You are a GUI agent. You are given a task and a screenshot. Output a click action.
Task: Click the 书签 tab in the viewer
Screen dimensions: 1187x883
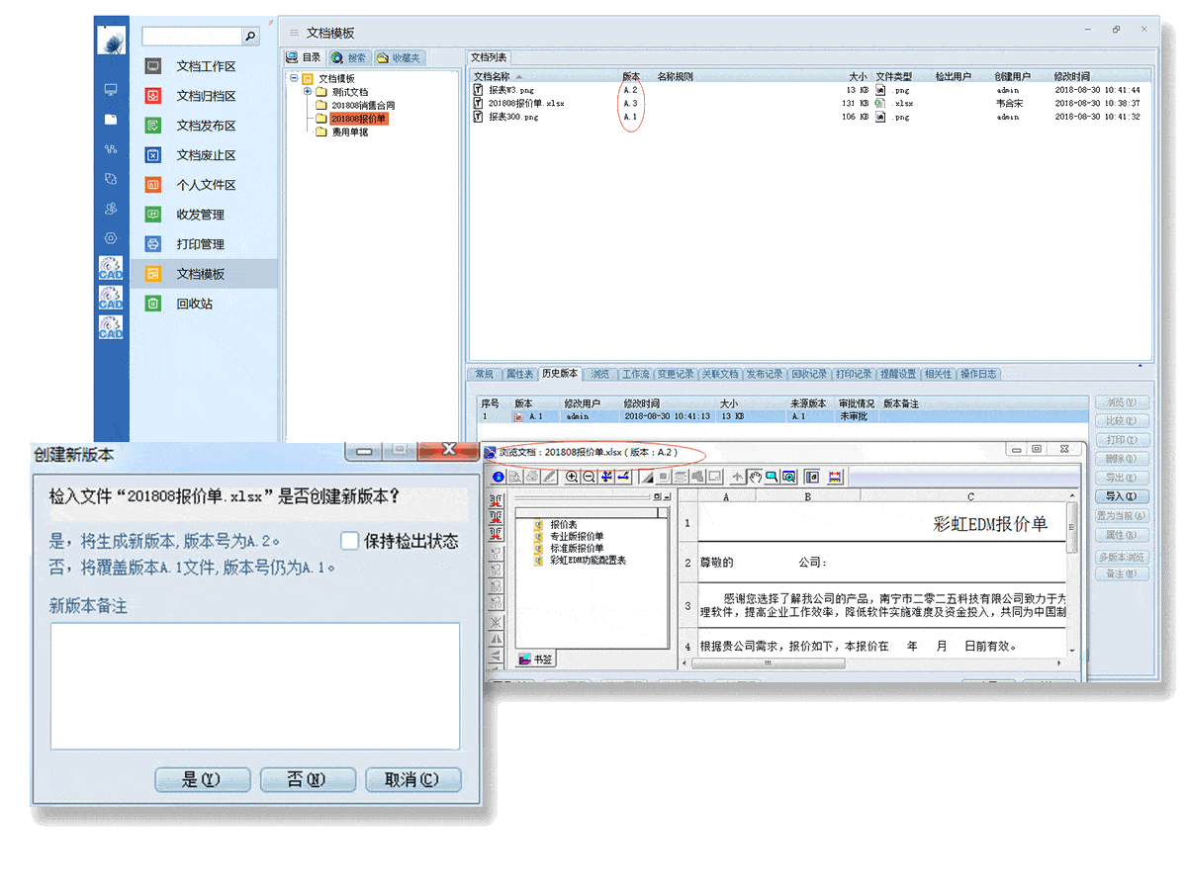coord(535,659)
